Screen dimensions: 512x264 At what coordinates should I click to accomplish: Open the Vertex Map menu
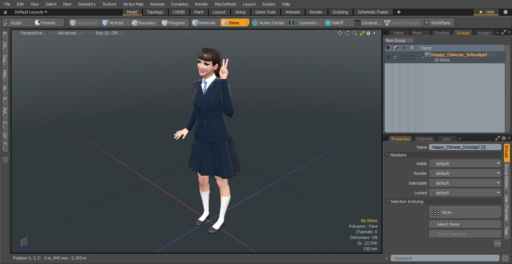tap(133, 4)
